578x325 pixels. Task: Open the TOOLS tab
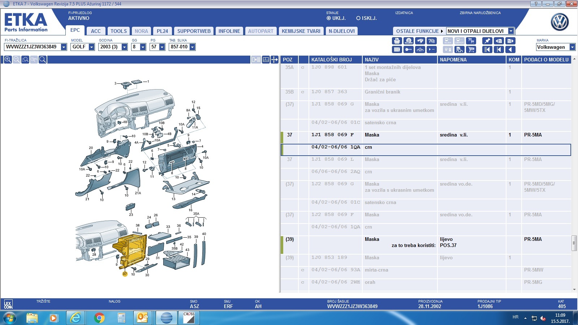[x=118, y=31]
